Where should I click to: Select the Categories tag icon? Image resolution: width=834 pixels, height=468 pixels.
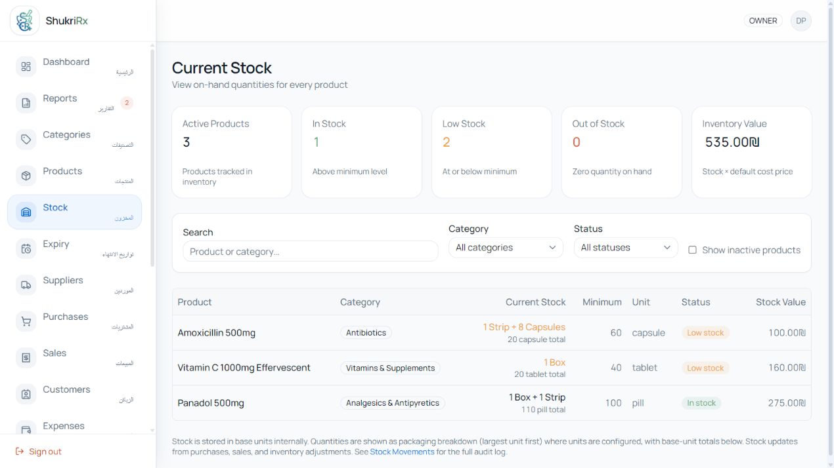26,139
